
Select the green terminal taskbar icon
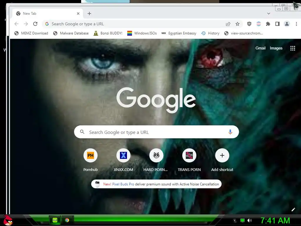(x=55, y=220)
